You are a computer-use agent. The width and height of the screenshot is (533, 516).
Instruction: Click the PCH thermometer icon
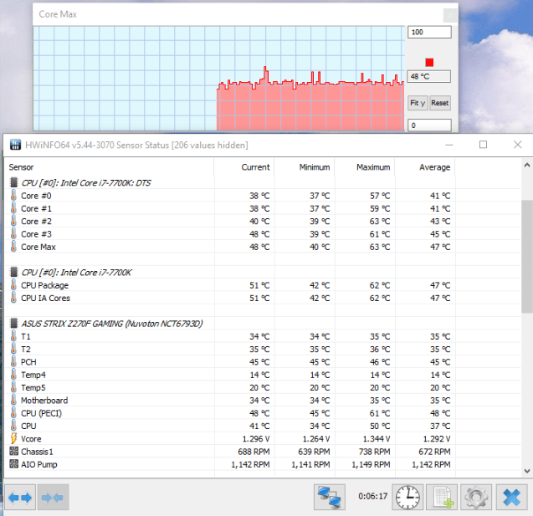coord(13,362)
